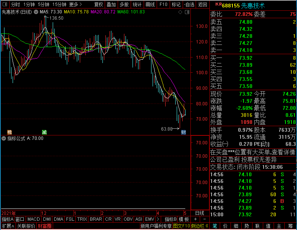Viewport: 297px width, 230px height.
Task: Activate the 画线 drawing tool
Action: coord(150,4)
